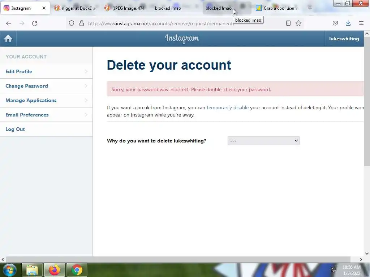Image resolution: width=370 pixels, height=277 pixels.
Task: Click the incorrect password error message
Action: (191, 89)
